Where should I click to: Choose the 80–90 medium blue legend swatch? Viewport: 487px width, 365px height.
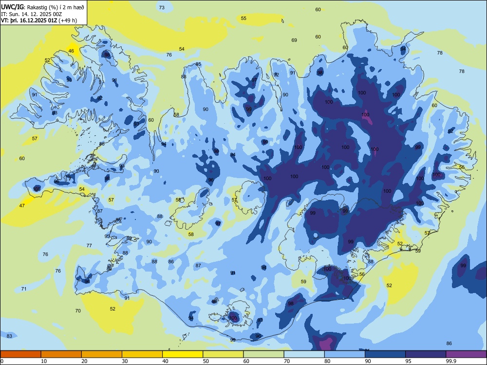point(344,354)
